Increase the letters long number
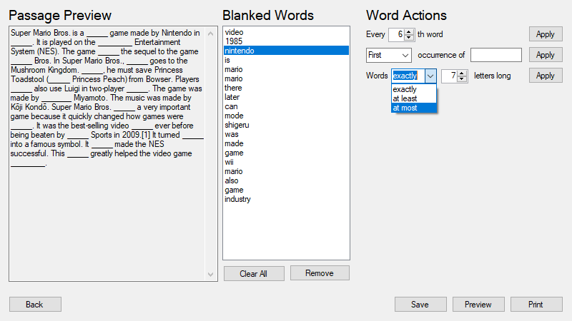 (462, 73)
